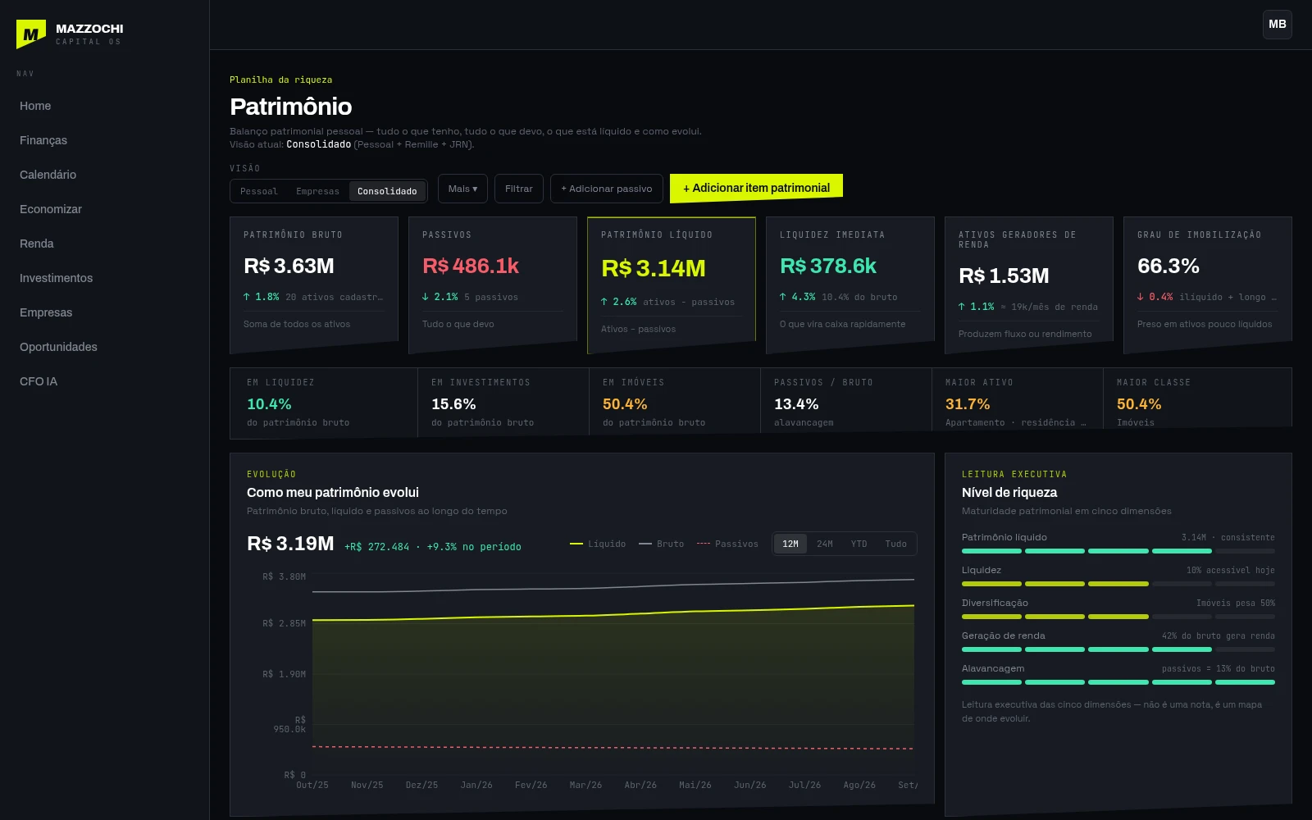The image size is (1312, 820).
Task: Click the Alavancagem progress bar
Action: point(1118,682)
